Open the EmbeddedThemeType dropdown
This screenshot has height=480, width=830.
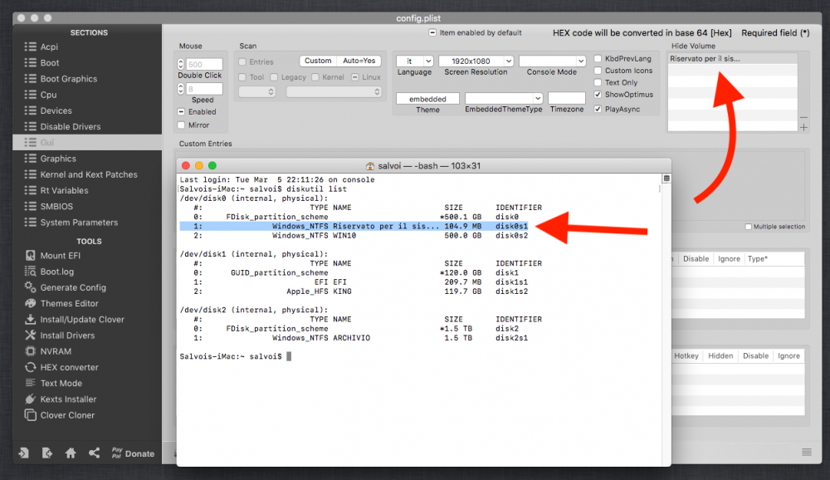504,98
